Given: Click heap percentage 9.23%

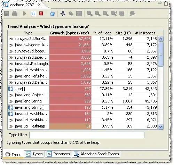Looking at the screenshot, I should click(x=107, y=101).
